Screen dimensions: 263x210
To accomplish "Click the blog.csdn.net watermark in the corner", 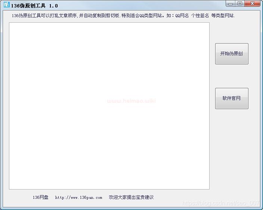I will coord(221,203).
